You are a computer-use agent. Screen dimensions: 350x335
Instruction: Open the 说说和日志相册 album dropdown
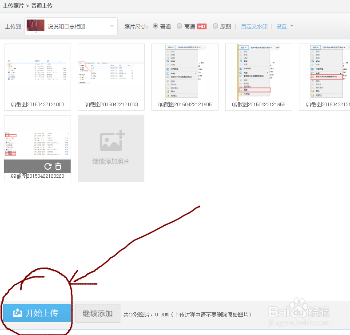[x=71, y=26]
